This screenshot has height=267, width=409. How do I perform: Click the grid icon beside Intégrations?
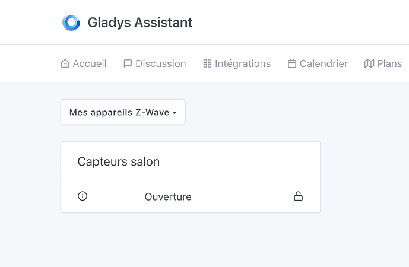pos(207,63)
